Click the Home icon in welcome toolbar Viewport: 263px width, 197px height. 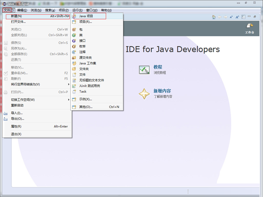(x=213, y=17)
